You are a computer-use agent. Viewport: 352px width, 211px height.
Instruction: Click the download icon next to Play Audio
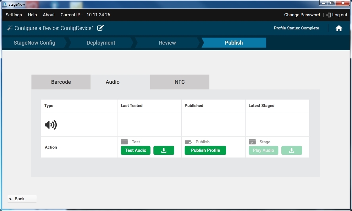[x=291, y=150]
